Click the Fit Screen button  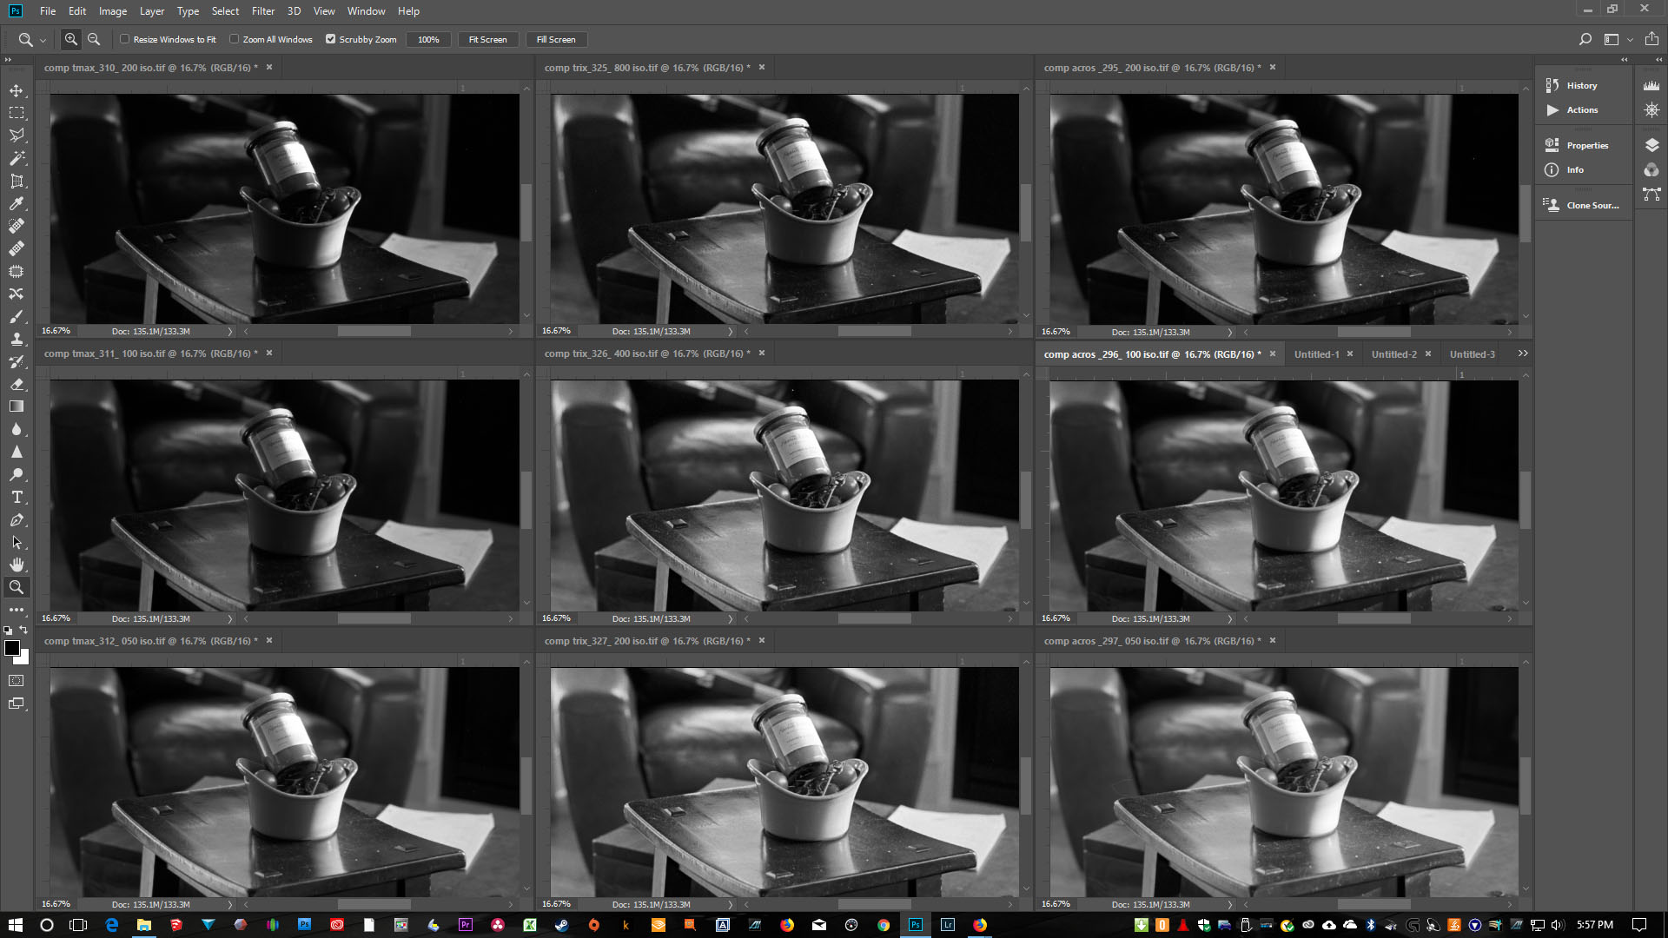[x=487, y=39]
